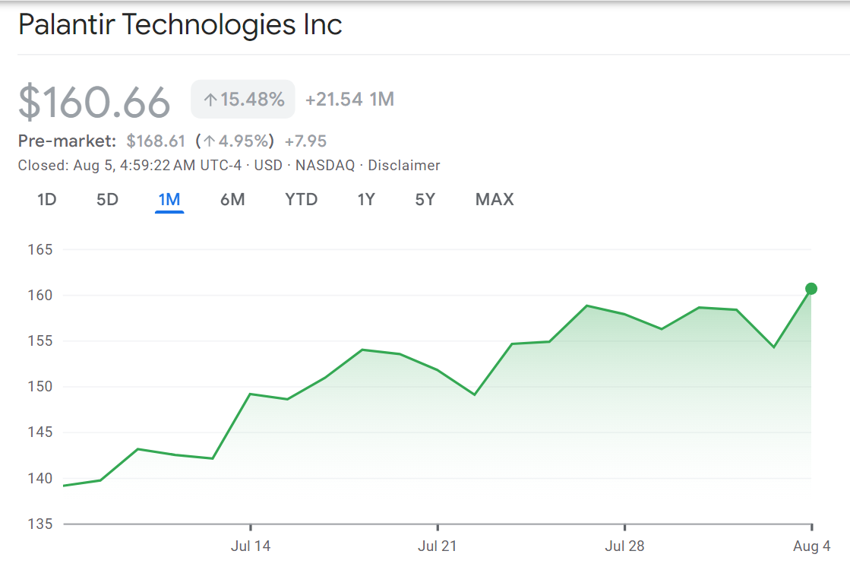Click the $160.66 price display
Screen dimensions: 850x570
tap(94, 99)
